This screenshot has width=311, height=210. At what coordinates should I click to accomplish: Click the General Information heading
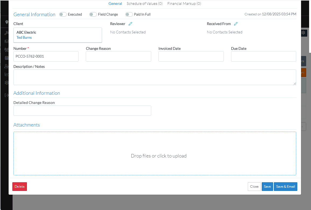click(x=34, y=15)
